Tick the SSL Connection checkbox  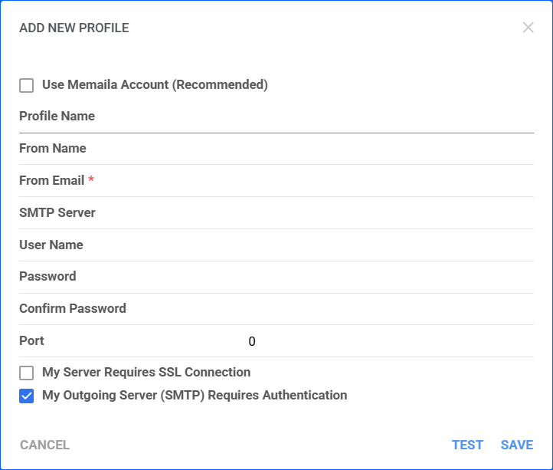click(x=27, y=373)
